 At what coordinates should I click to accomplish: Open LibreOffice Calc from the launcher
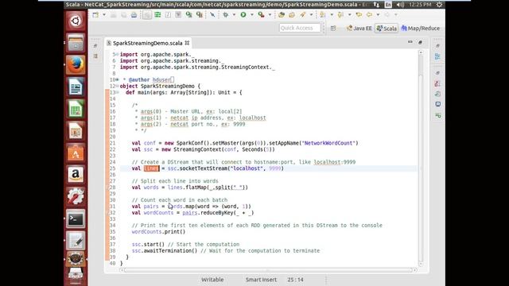coord(76,109)
